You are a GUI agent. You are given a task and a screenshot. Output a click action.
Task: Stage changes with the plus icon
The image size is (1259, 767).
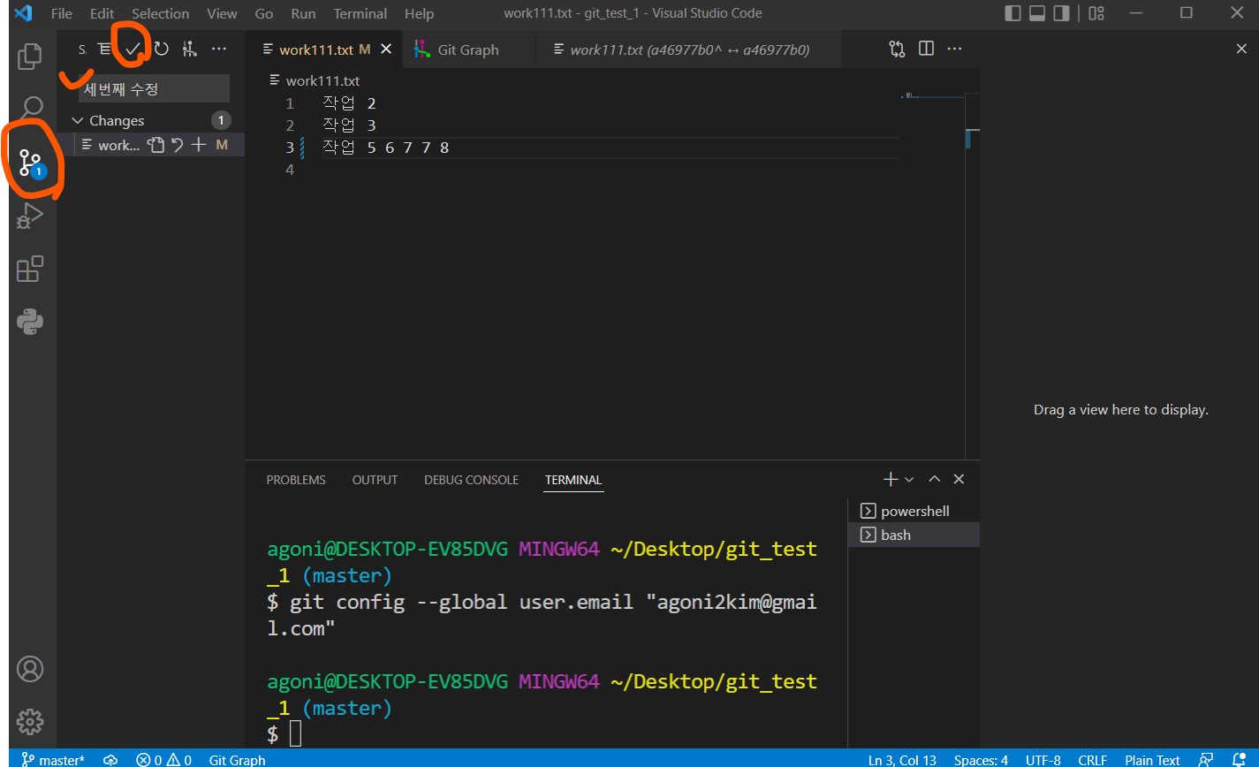(x=199, y=145)
